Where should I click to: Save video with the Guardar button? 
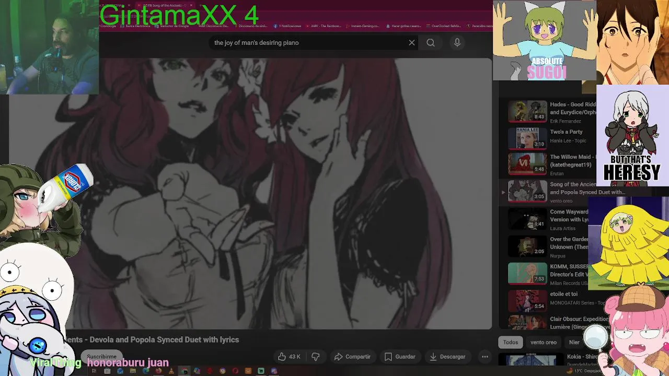click(400, 357)
